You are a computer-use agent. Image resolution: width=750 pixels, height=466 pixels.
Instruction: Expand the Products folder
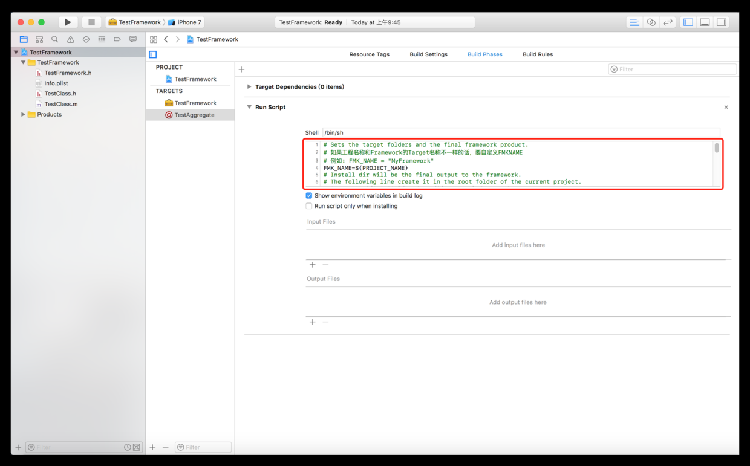click(23, 114)
